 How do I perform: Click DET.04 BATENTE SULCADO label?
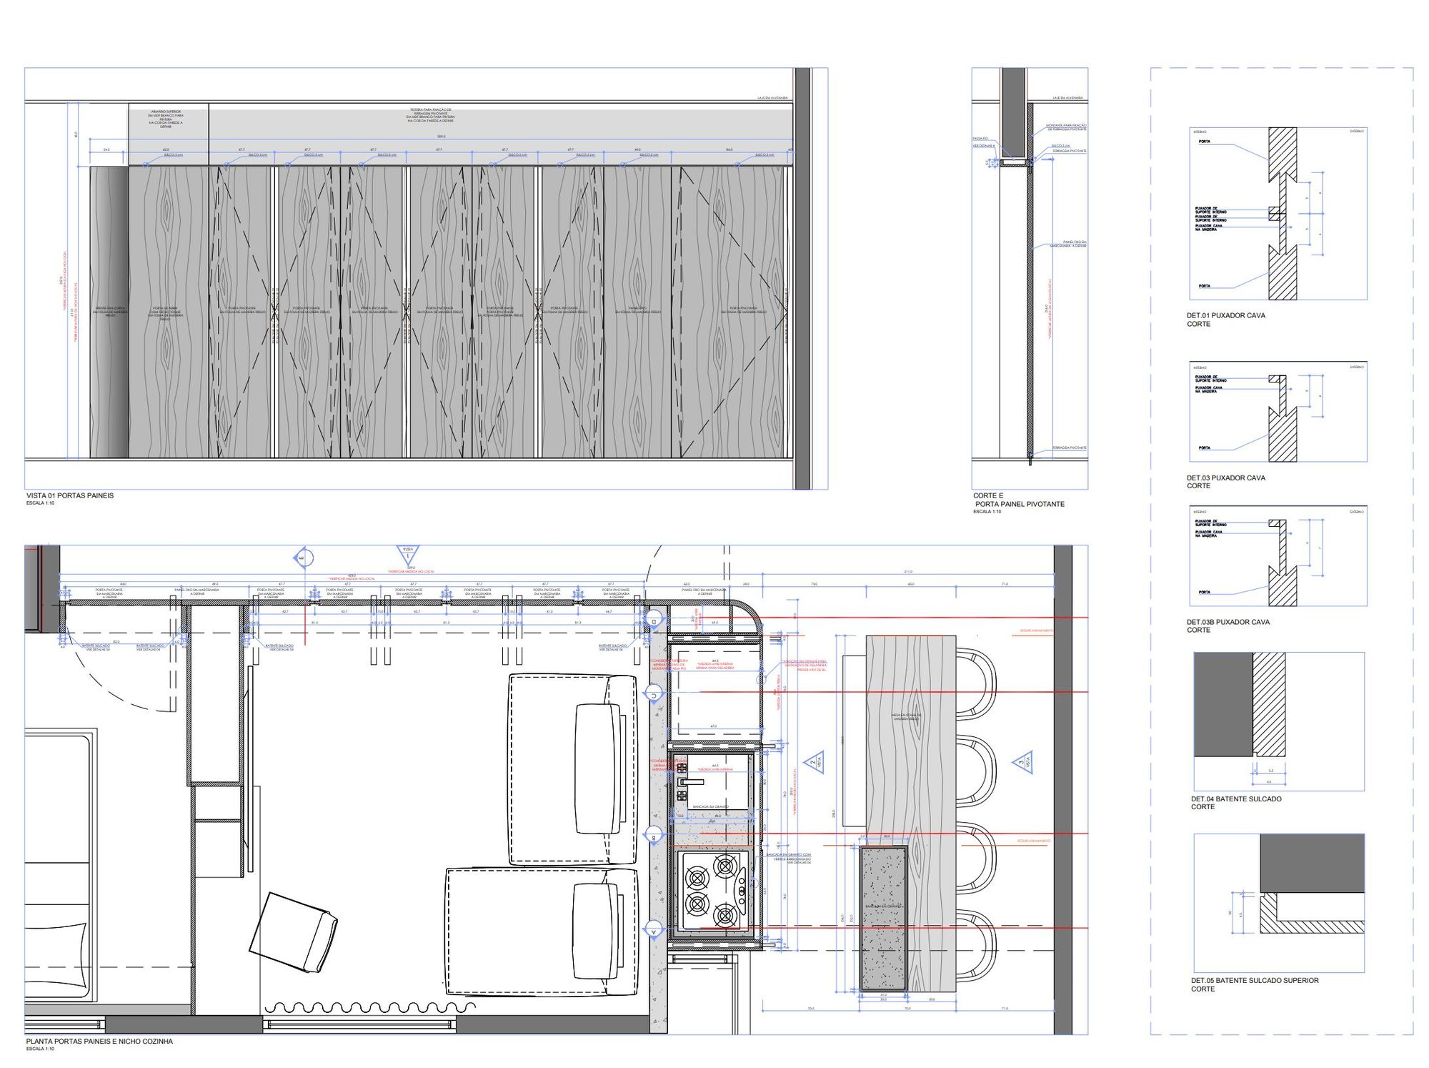click(1235, 798)
